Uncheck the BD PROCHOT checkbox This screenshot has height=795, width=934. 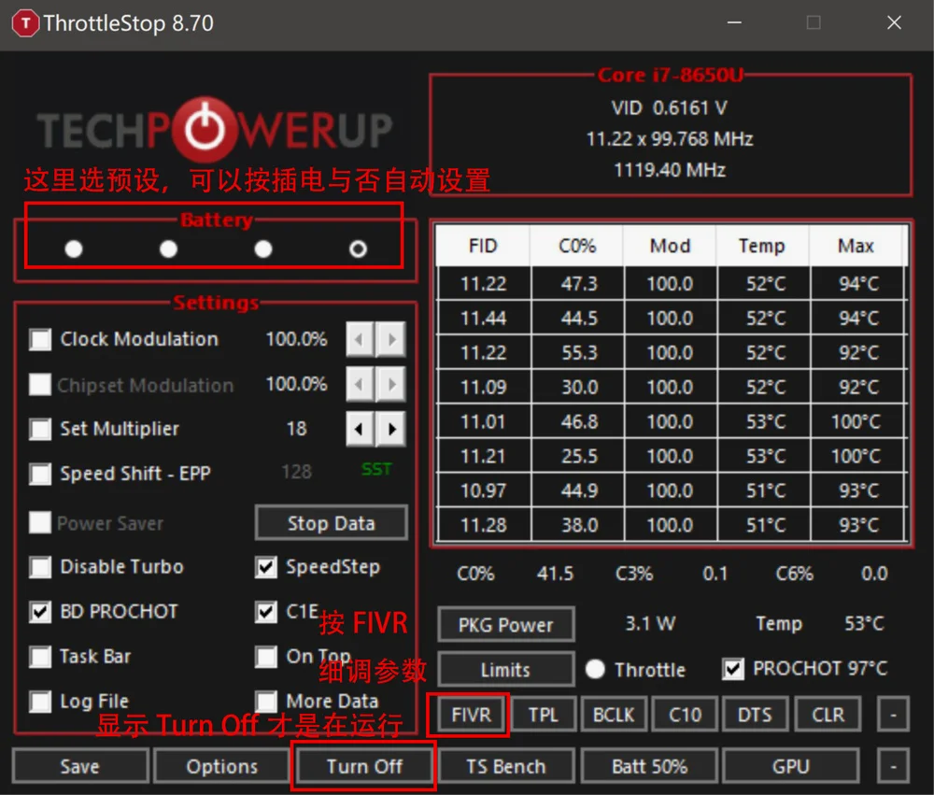40,612
